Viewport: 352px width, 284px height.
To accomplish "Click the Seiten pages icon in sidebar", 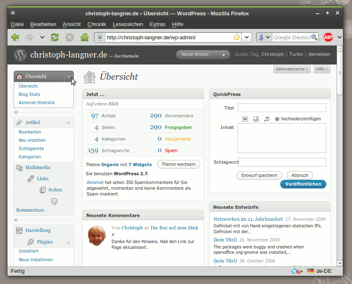I will [x=43, y=190].
